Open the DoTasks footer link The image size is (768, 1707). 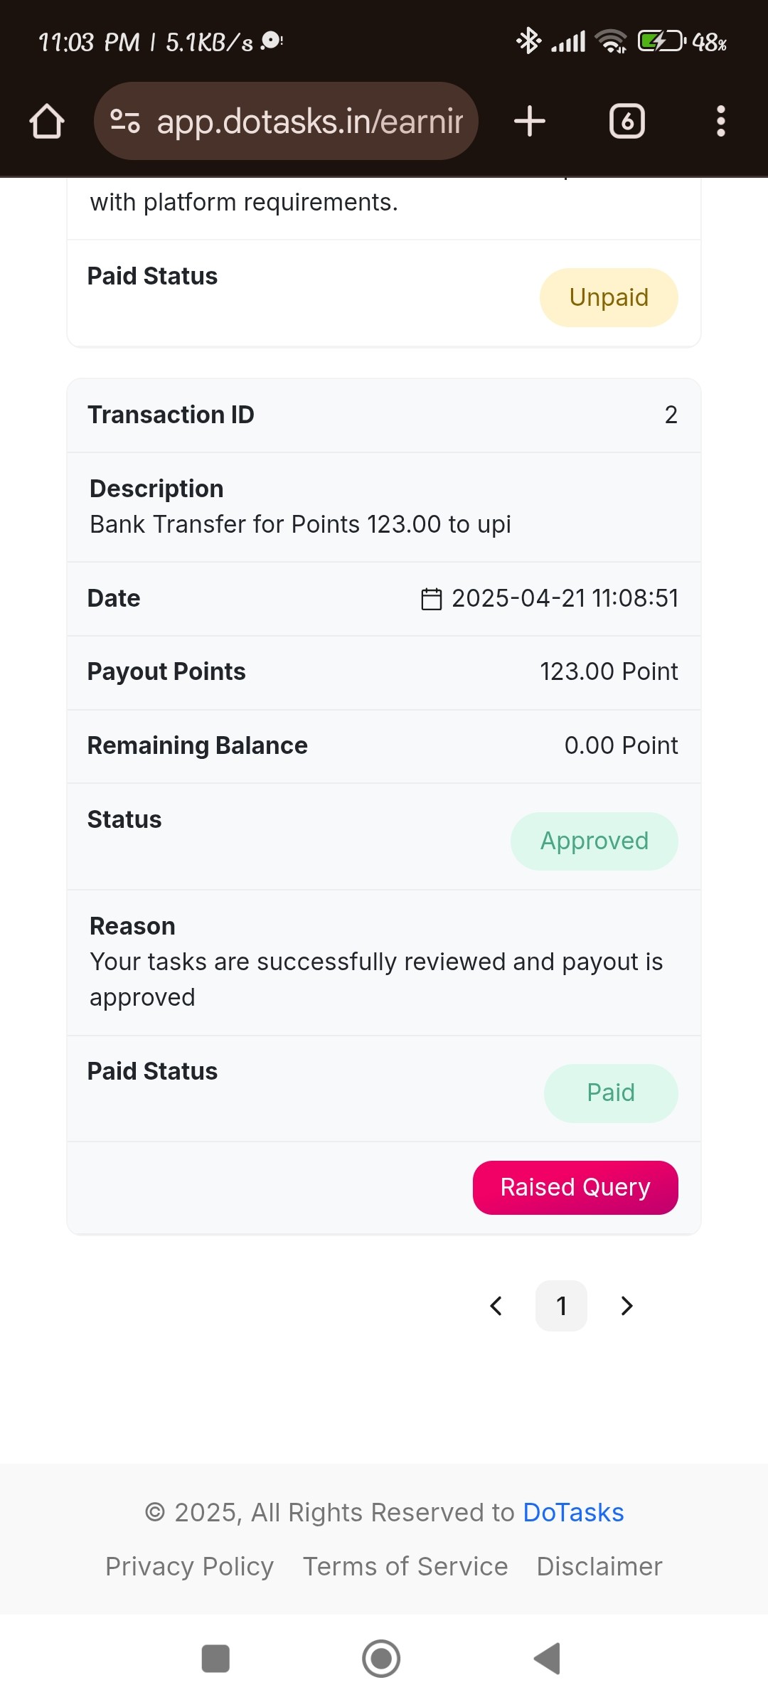(573, 1512)
